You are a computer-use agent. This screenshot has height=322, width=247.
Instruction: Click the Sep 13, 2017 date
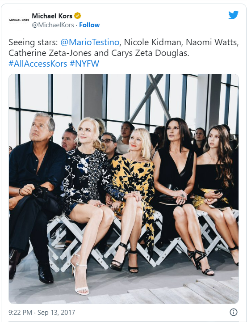tap(56, 312)
